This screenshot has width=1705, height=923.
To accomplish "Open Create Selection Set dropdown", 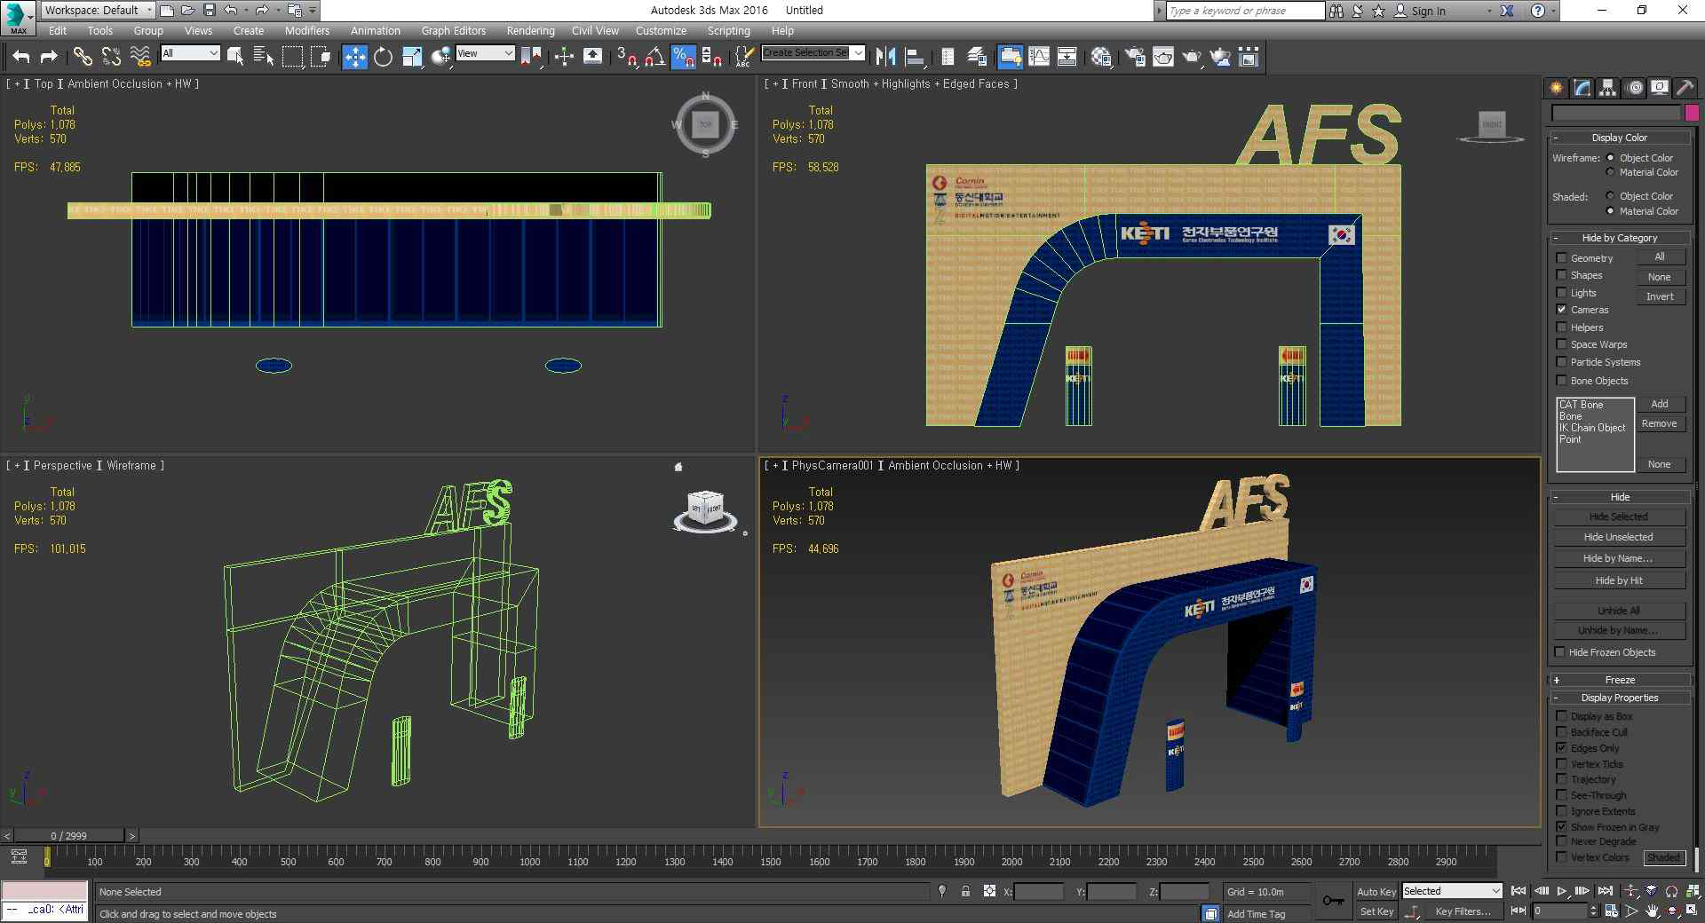I will pos(813,52).
